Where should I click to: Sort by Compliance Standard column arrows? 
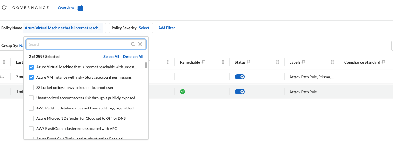click(383, 62)
